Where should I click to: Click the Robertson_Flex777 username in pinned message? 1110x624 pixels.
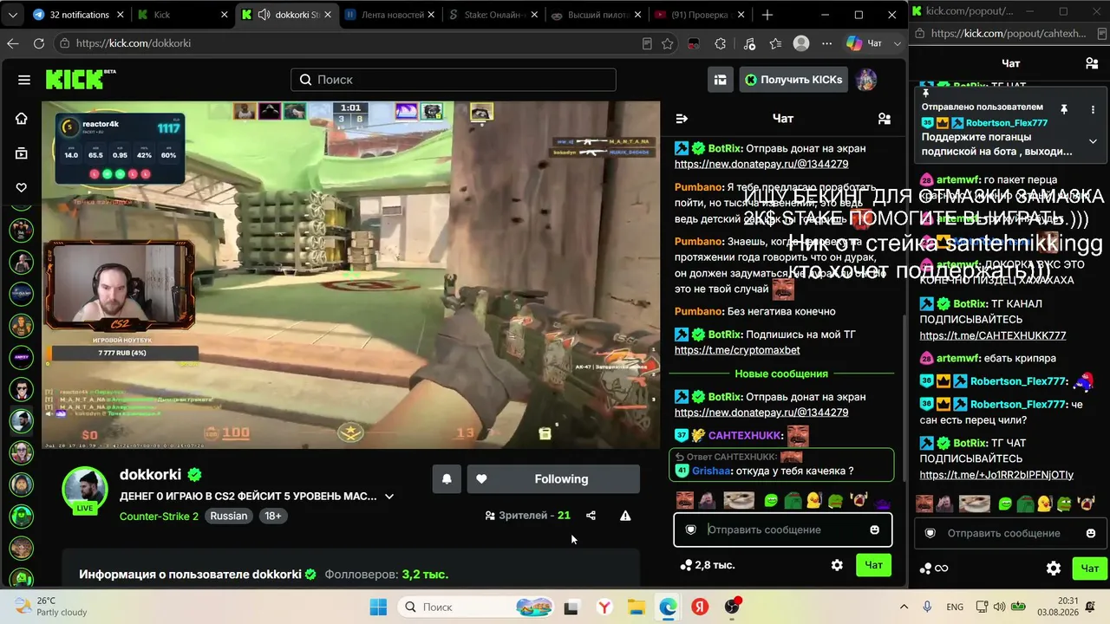point(1007,123)
